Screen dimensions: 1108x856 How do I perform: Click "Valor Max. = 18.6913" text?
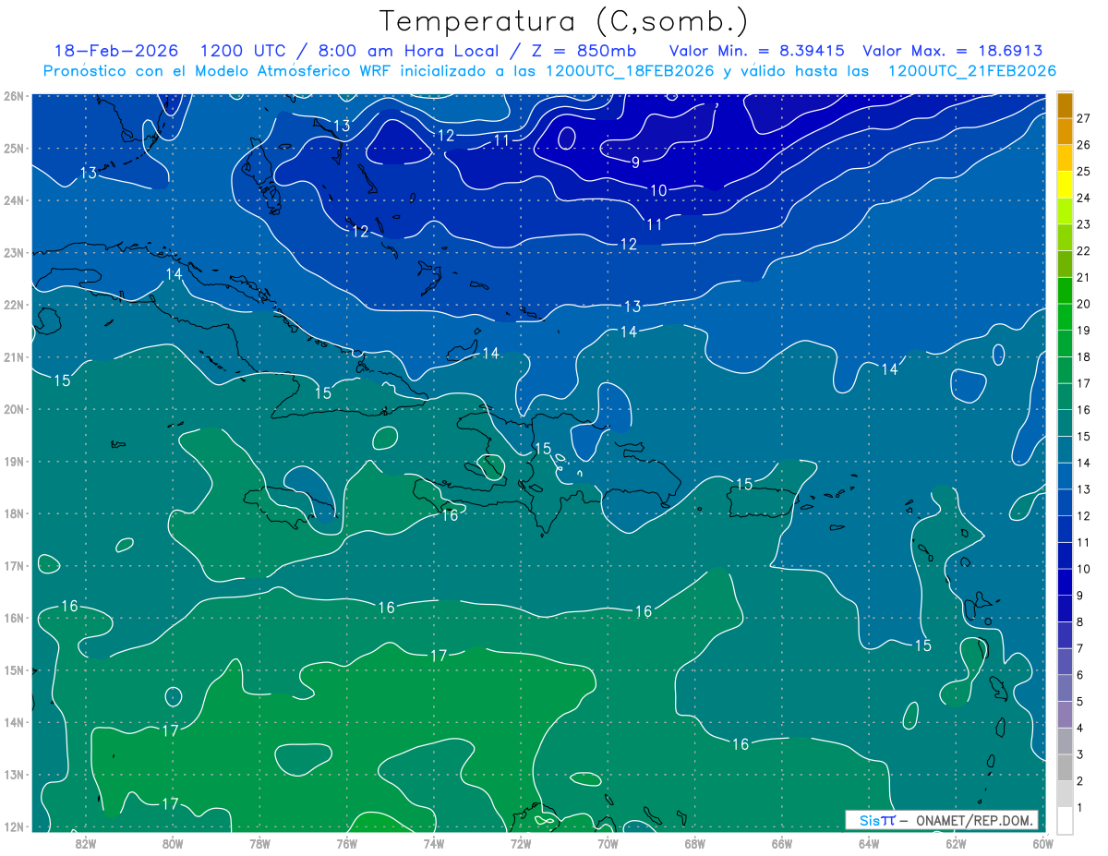click(953, 51)
